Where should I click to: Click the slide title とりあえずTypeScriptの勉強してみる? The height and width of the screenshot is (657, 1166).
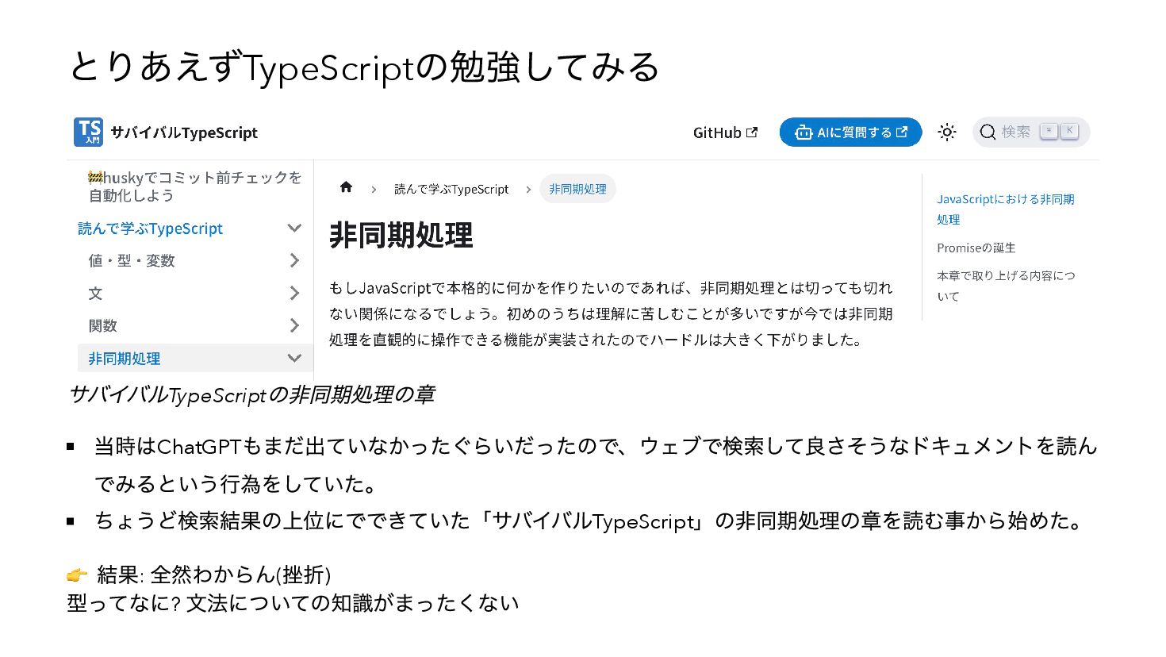(364, 67)
